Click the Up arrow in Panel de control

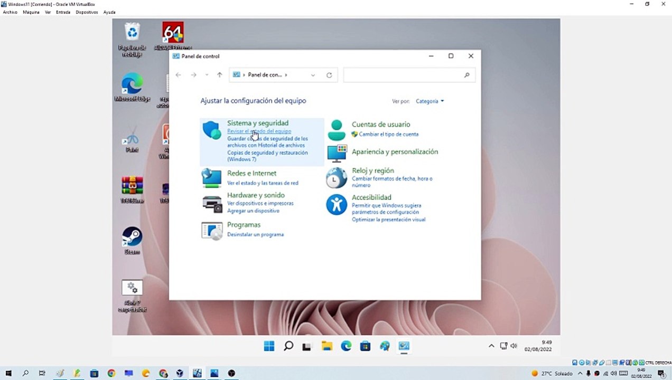pos(220,75)
